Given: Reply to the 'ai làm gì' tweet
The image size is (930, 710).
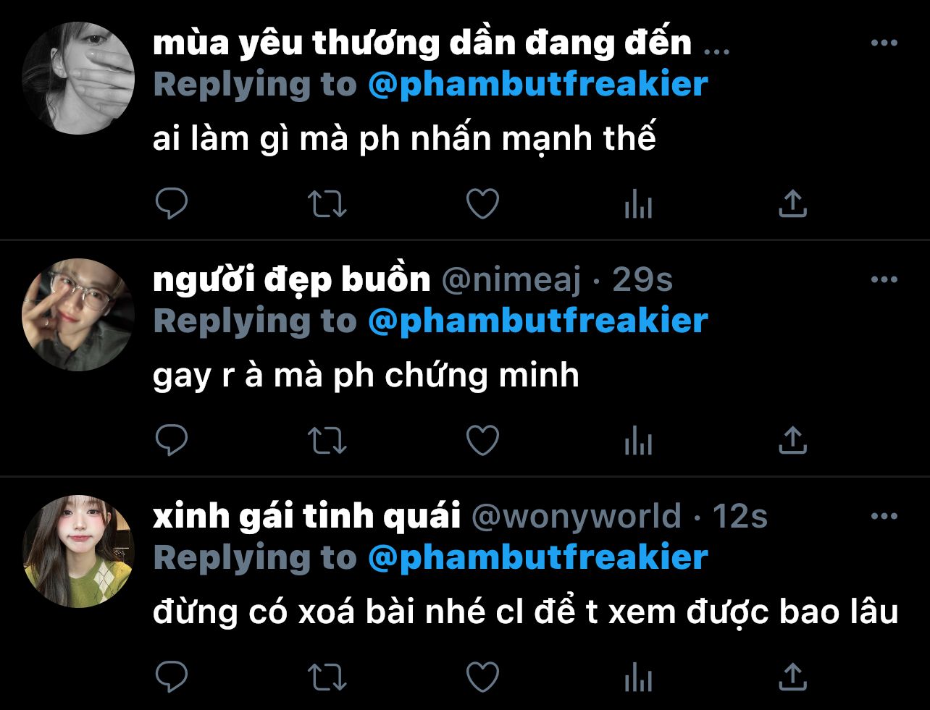Looking at the screenshot, I should tap(172, 204).
